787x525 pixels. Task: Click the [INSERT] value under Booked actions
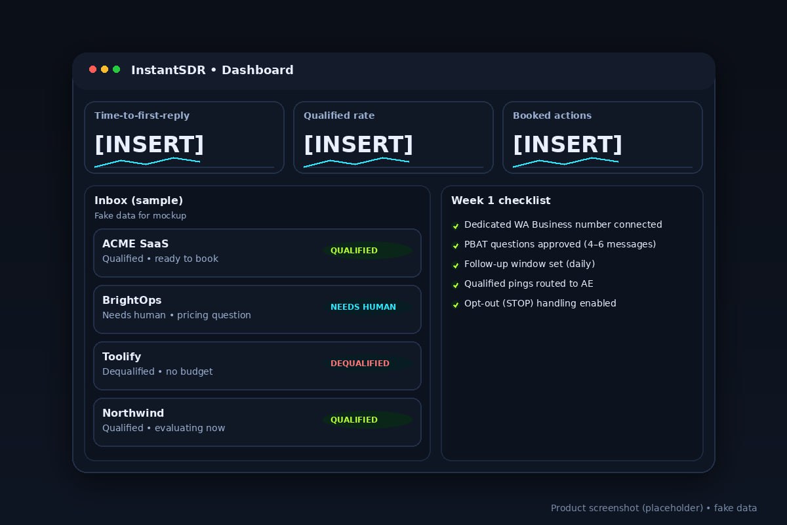pos(568,144)
